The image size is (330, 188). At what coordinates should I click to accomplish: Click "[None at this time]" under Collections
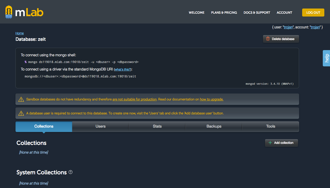click(x=34, y=153)
